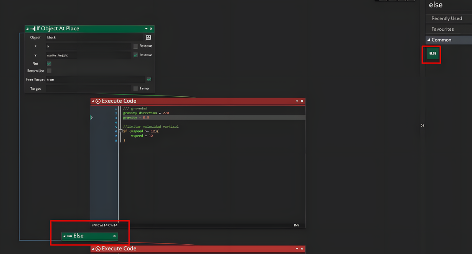The width and height of the screenshot is (472, 254).
Task: Close the bottom Execute Code node
Action: (x=302, y=249)
